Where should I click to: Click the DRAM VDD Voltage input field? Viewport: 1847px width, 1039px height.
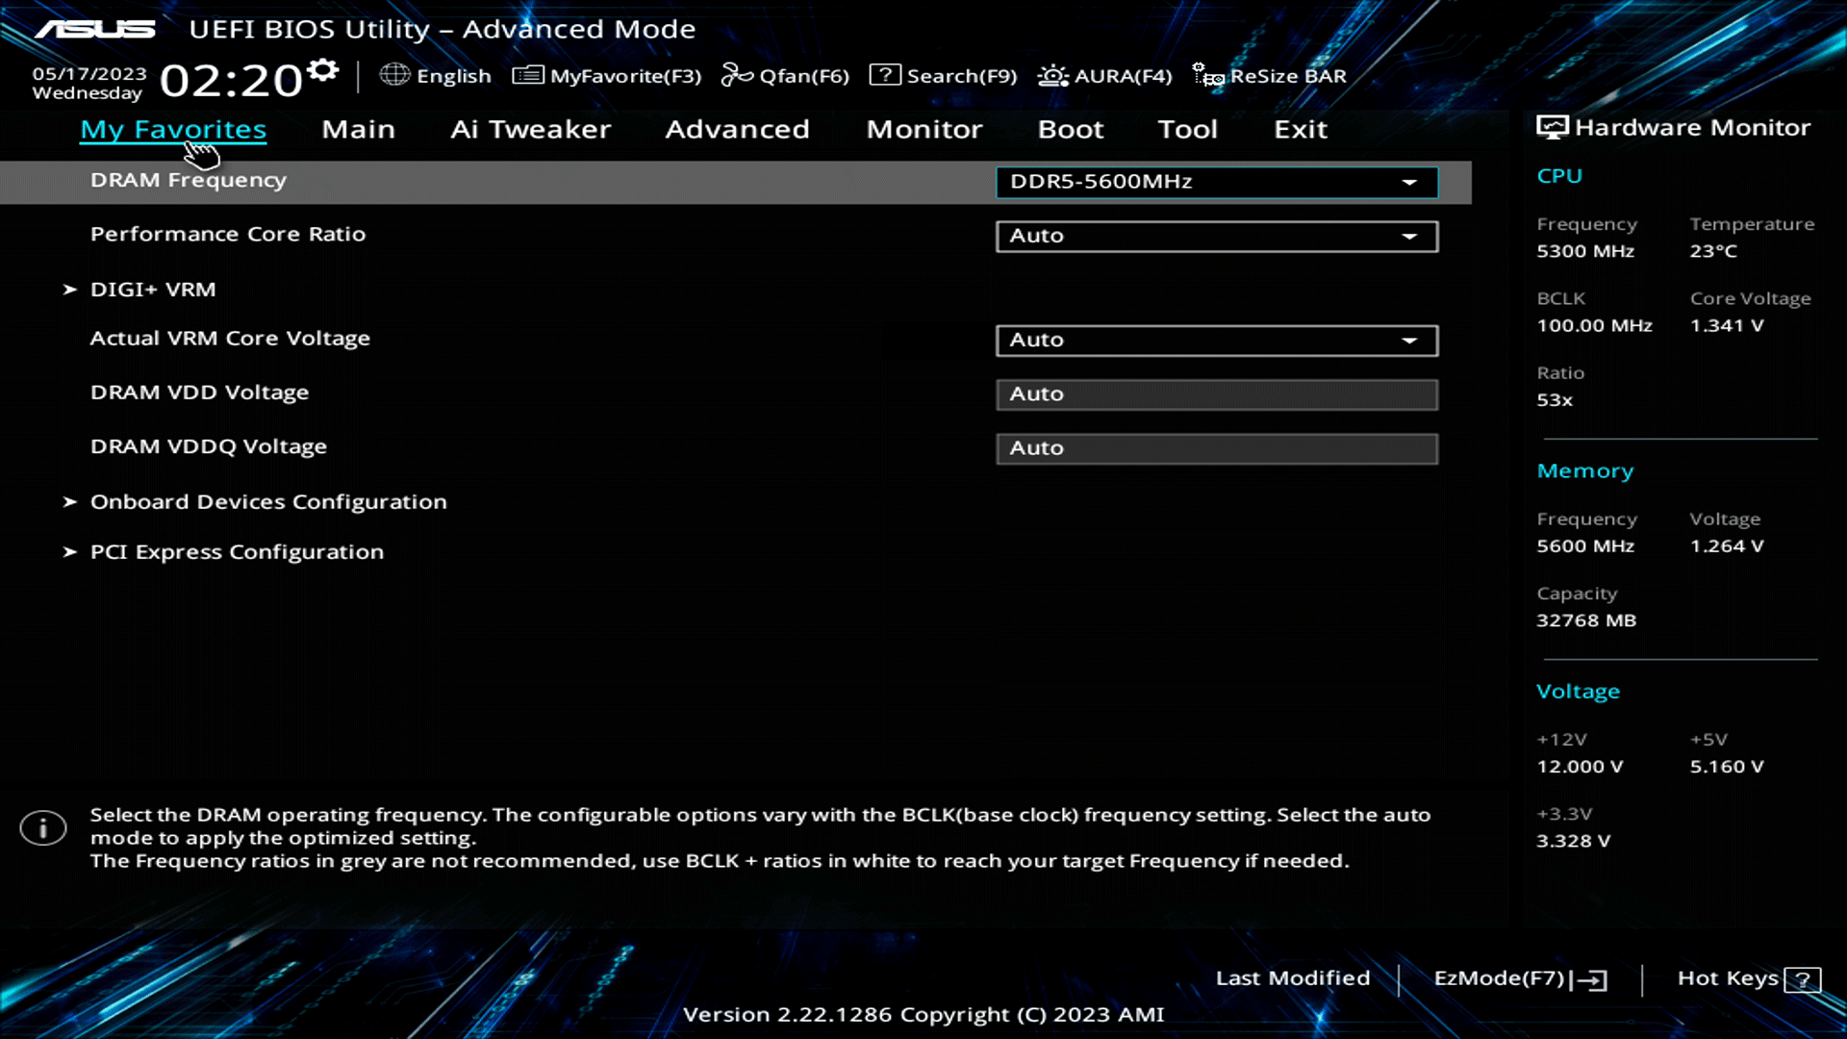click(1217, 394)
